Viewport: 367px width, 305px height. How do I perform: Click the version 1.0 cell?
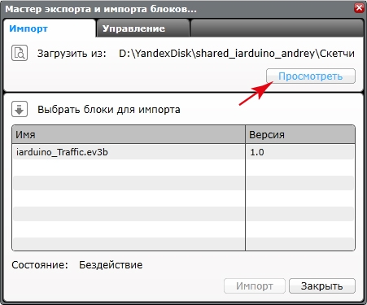coord(300,152)
